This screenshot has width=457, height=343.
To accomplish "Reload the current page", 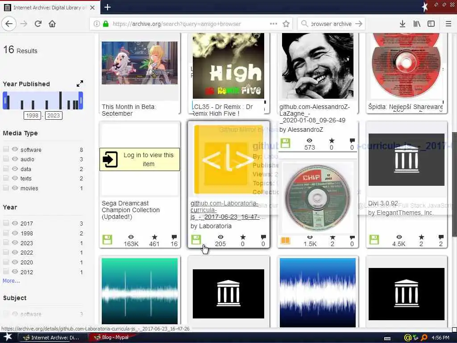I will [x=38, y=24].
